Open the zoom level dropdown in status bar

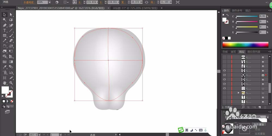click(x=39, y=135)
